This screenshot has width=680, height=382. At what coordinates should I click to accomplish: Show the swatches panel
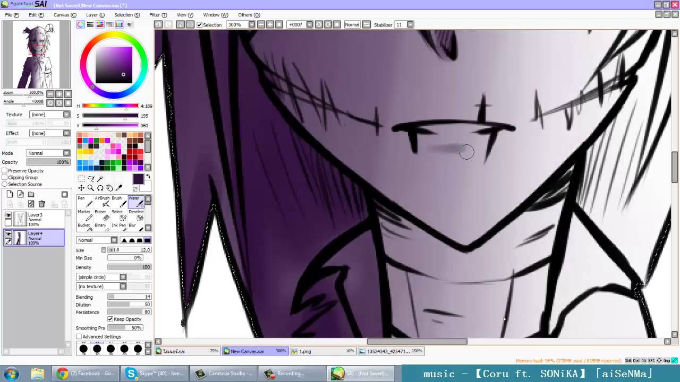120,24
